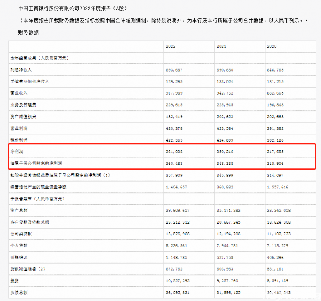This screenshot has width=321, height=301.
Task: Click the value 202,623
Action: point(225,117)
